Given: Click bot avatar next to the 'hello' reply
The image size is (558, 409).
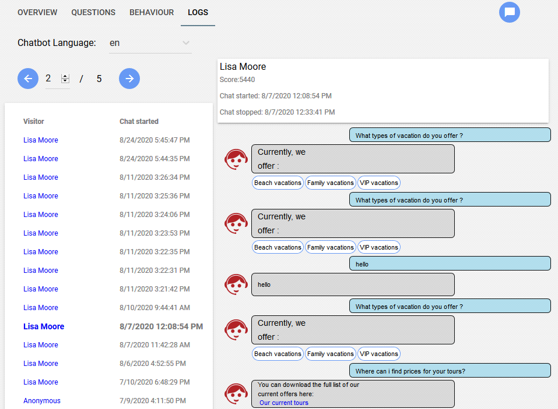Looking at the screenshot, I should [236, 284].
